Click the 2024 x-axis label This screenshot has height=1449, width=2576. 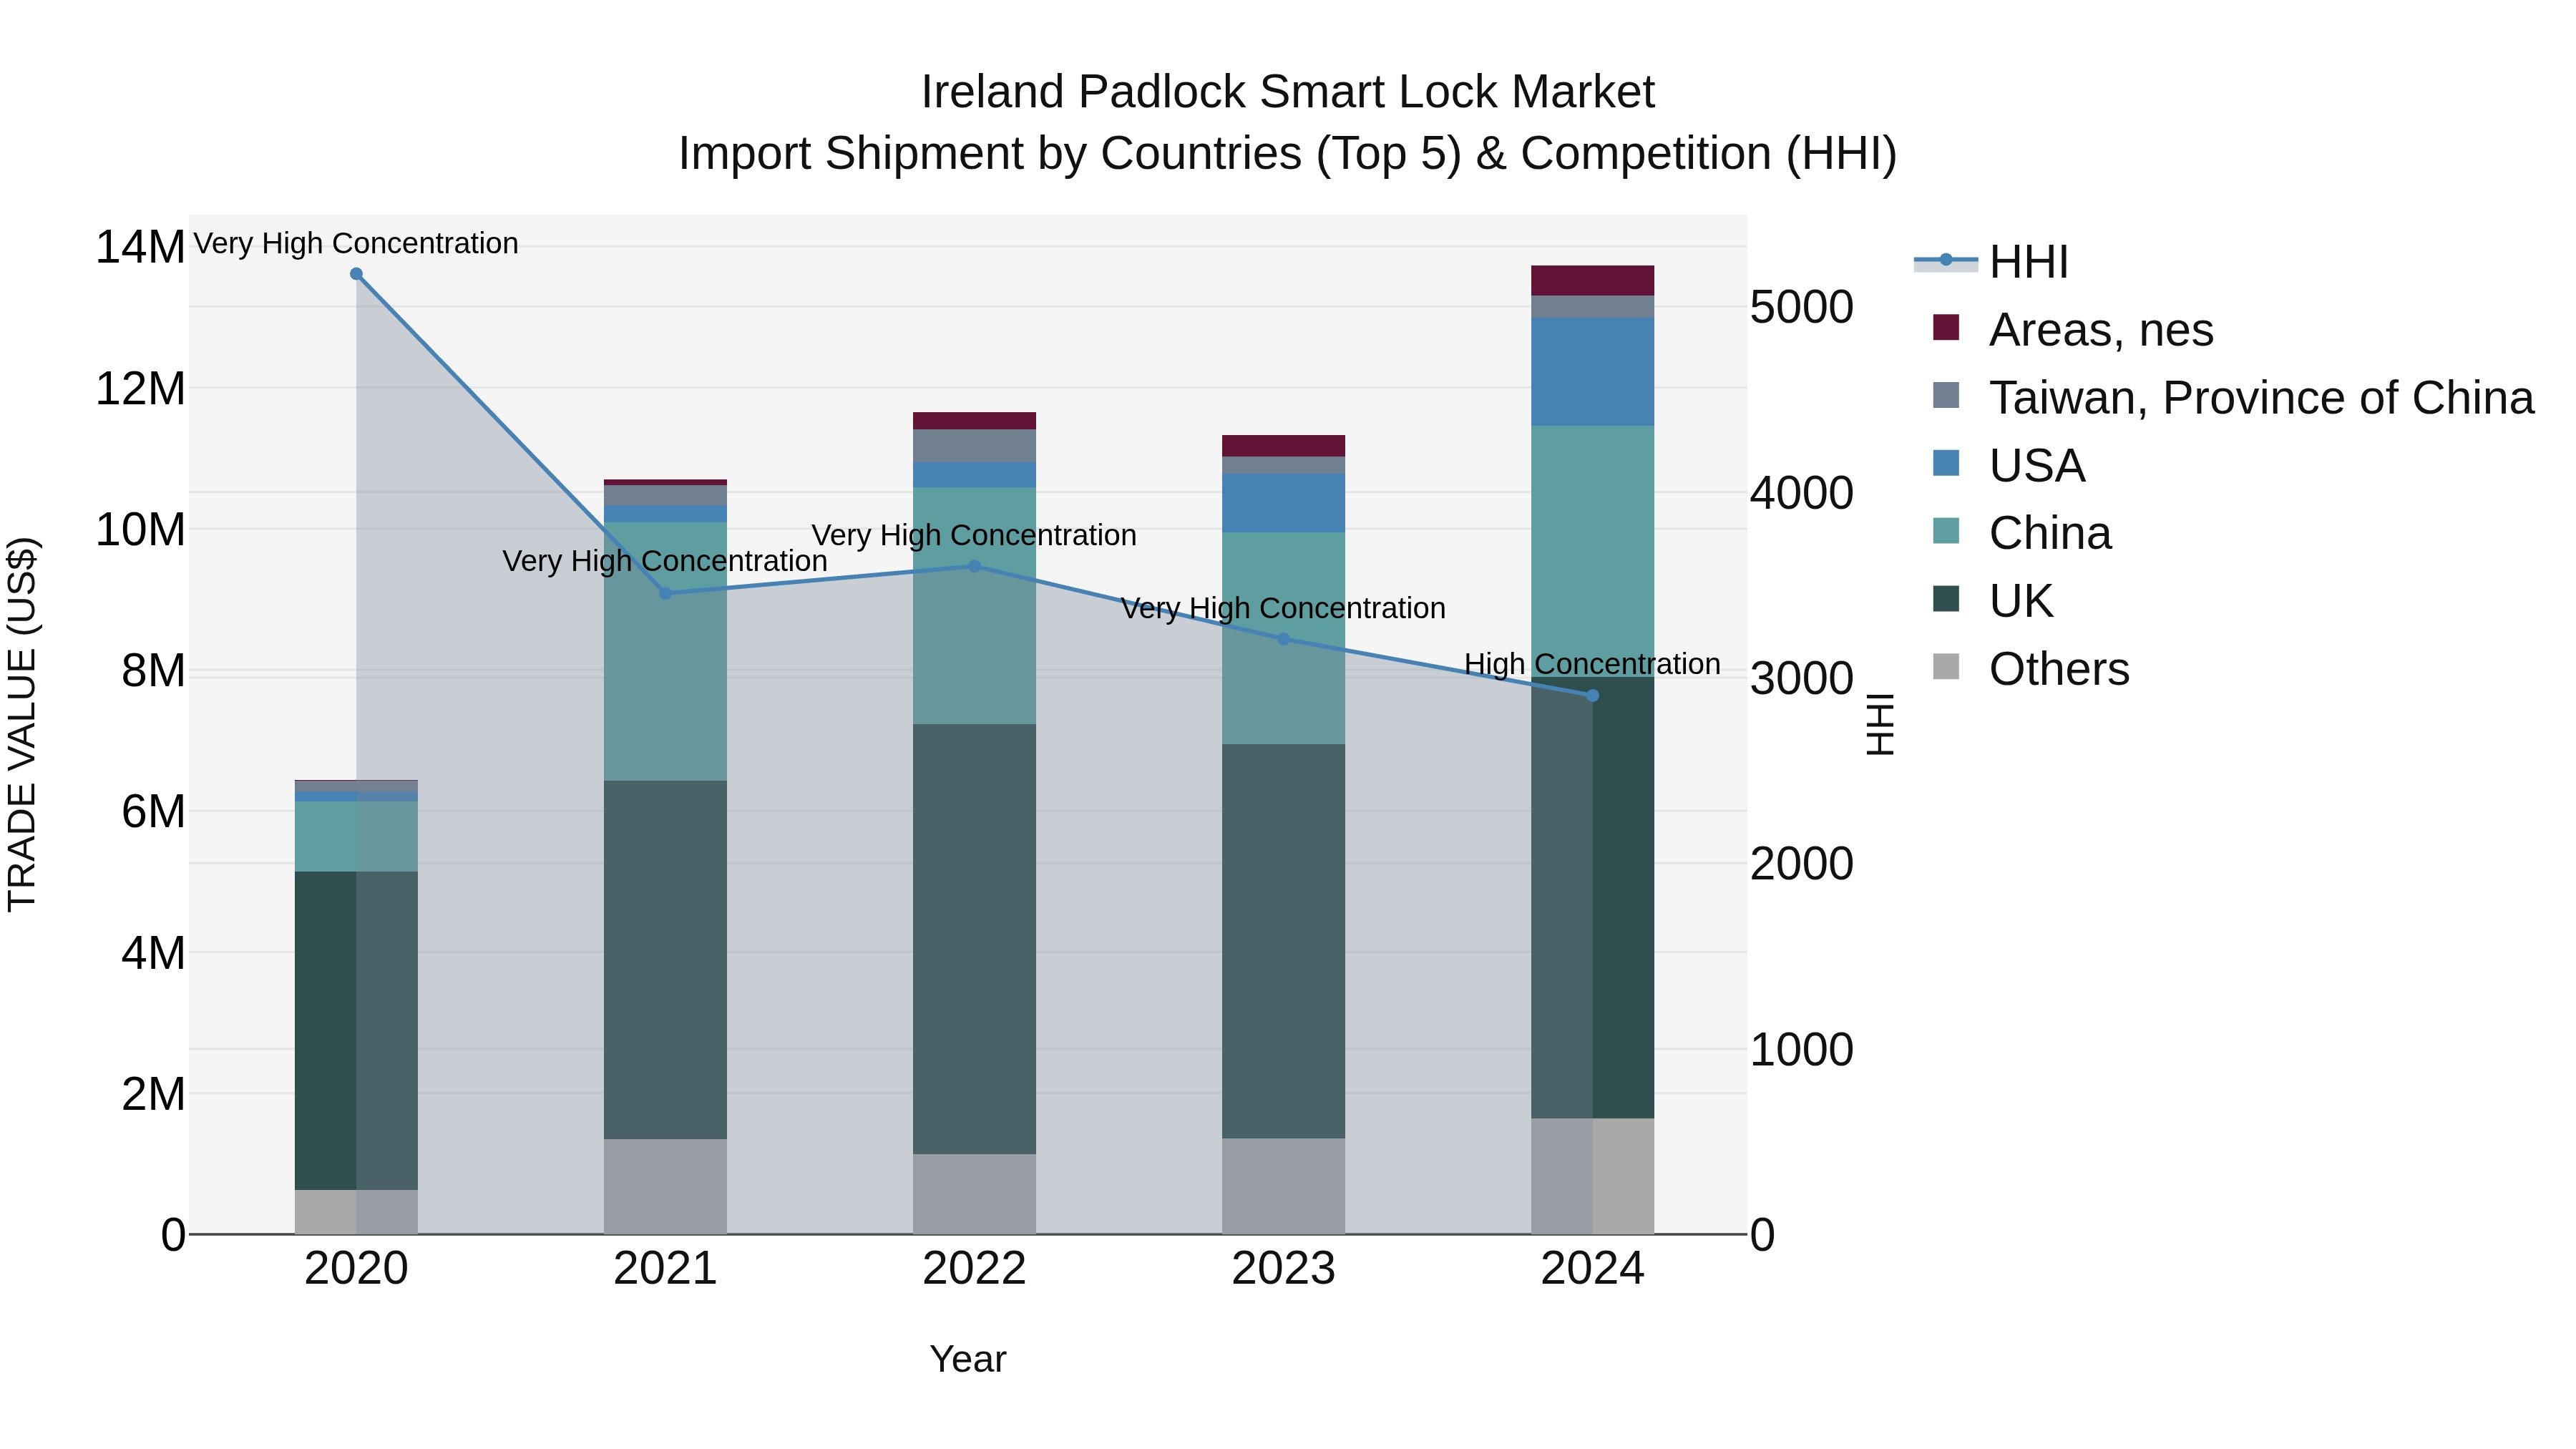(x=1593, y=1269)
